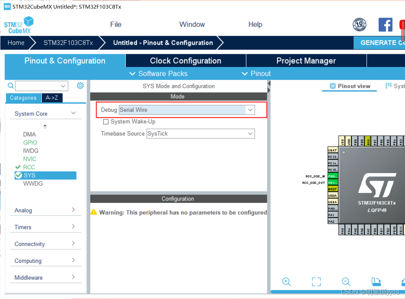Select WWDG in System Core list
The width and height of the screenshot is (405, 299).
(33, 184)
